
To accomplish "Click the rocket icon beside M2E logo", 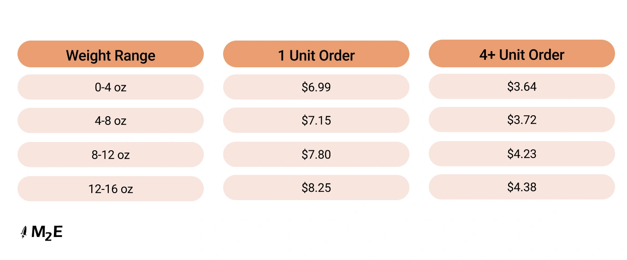I will click(x=24, y=233).
